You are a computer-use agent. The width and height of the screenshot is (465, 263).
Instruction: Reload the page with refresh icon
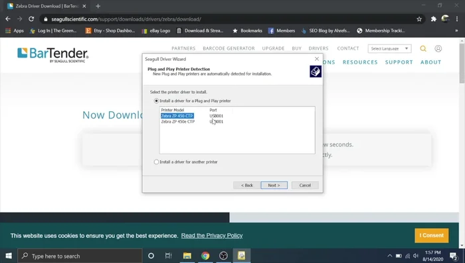tap(31, 19)
